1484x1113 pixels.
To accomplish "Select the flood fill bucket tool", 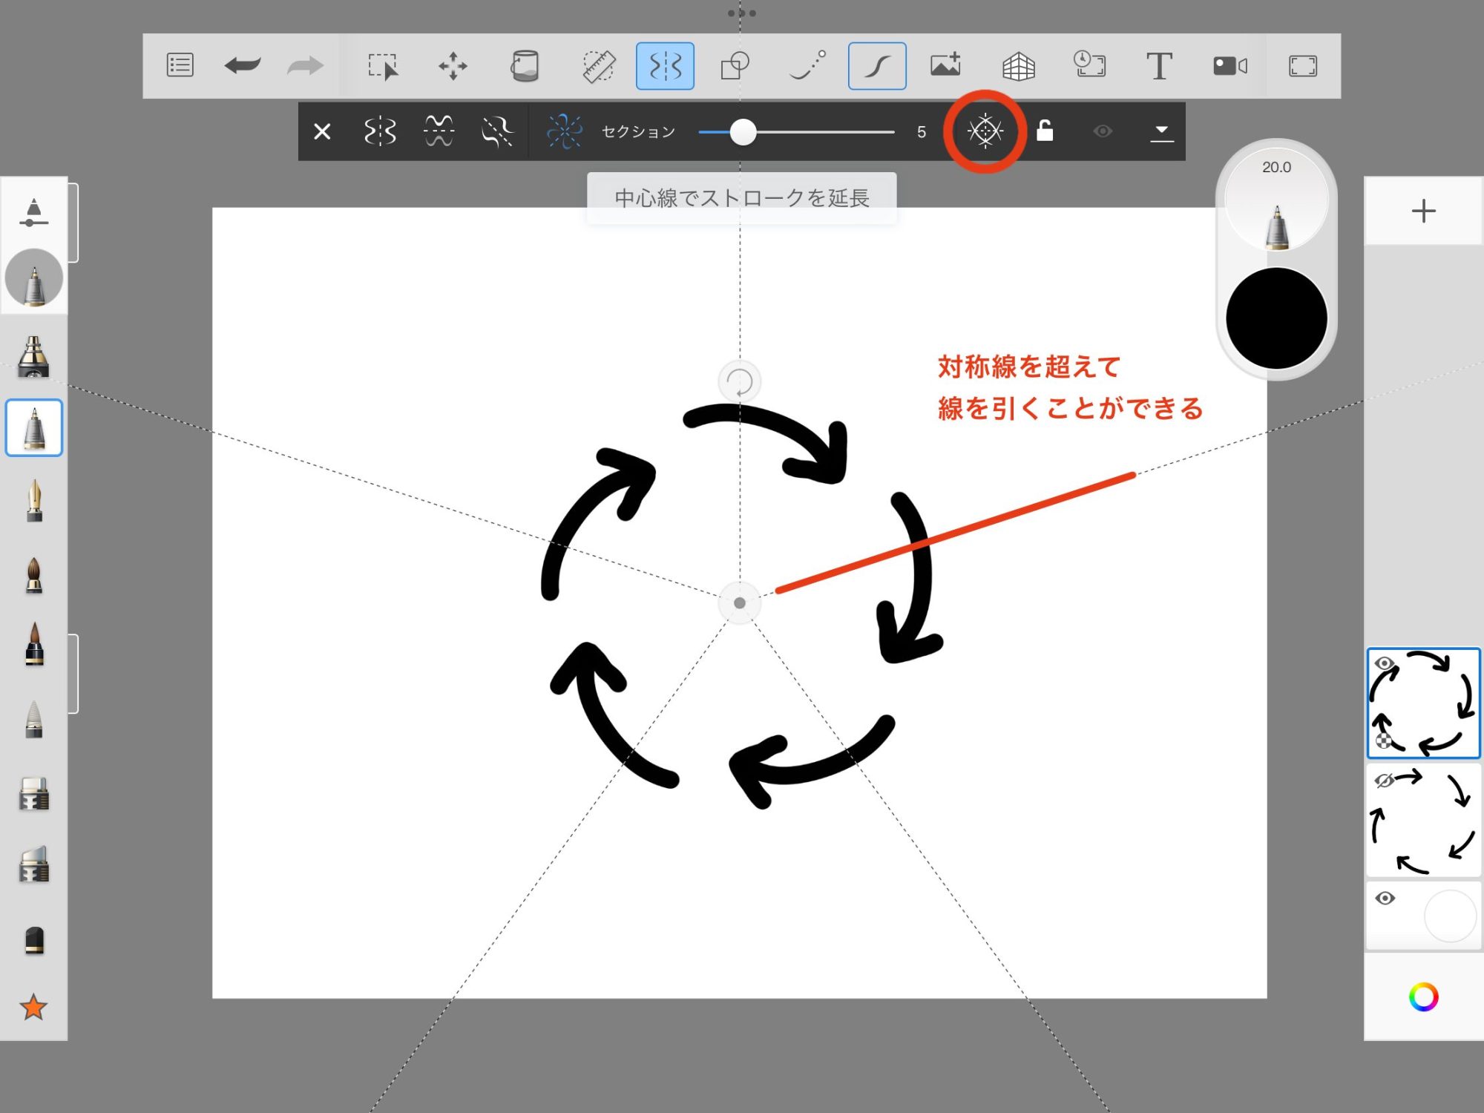I will (x=525, y=66).
